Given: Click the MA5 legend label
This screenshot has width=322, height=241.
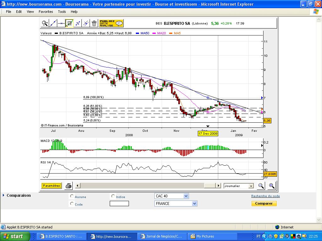Looking at the screenshot, I should pyautogui.click(x=177, y=33).
